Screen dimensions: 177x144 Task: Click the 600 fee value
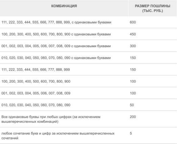tap(133, 22)
